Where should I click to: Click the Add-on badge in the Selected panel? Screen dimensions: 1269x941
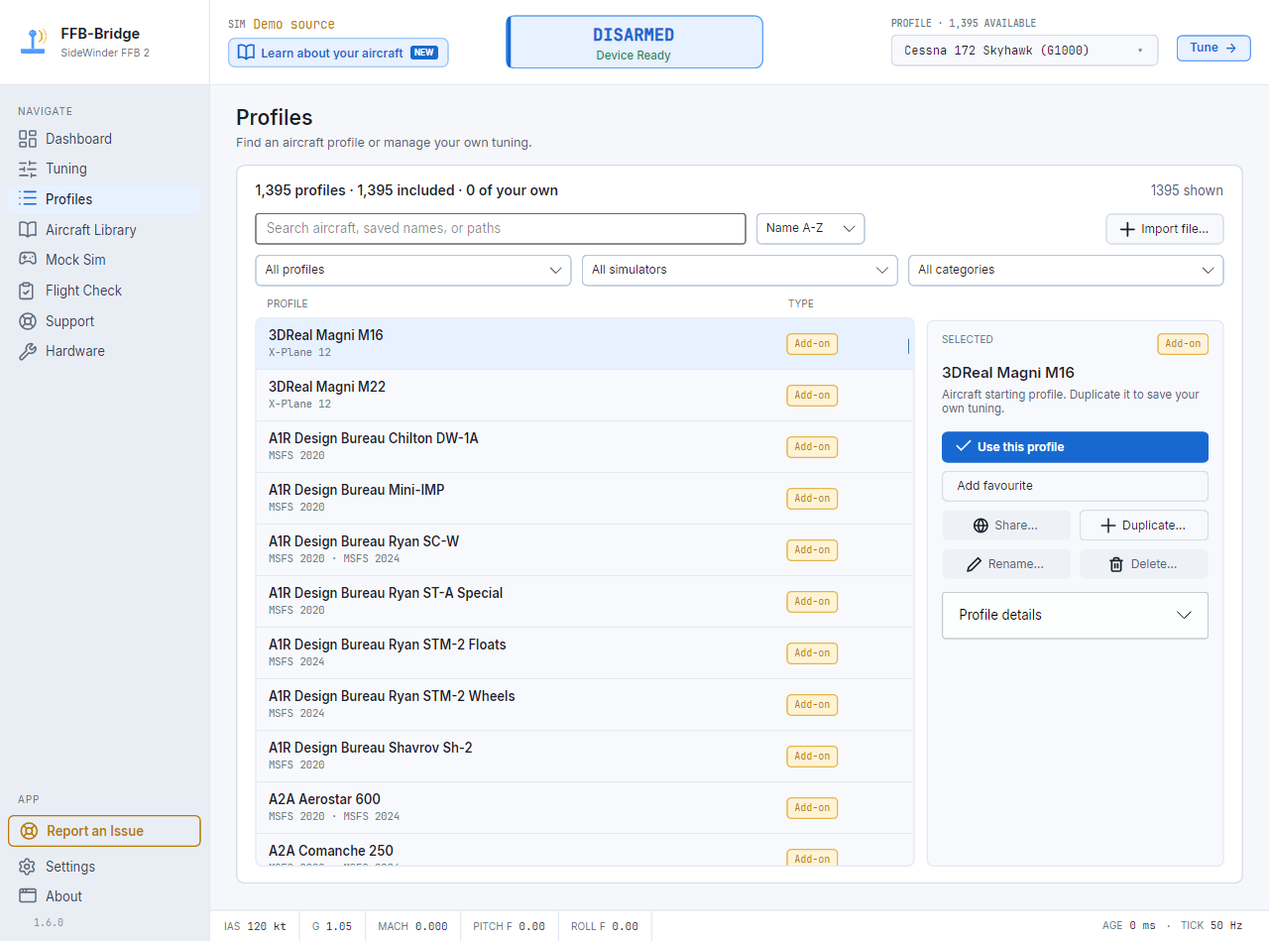(x=1183, y=344)
